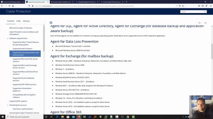Open Mail app from taskbar

[x=73, y=117]
